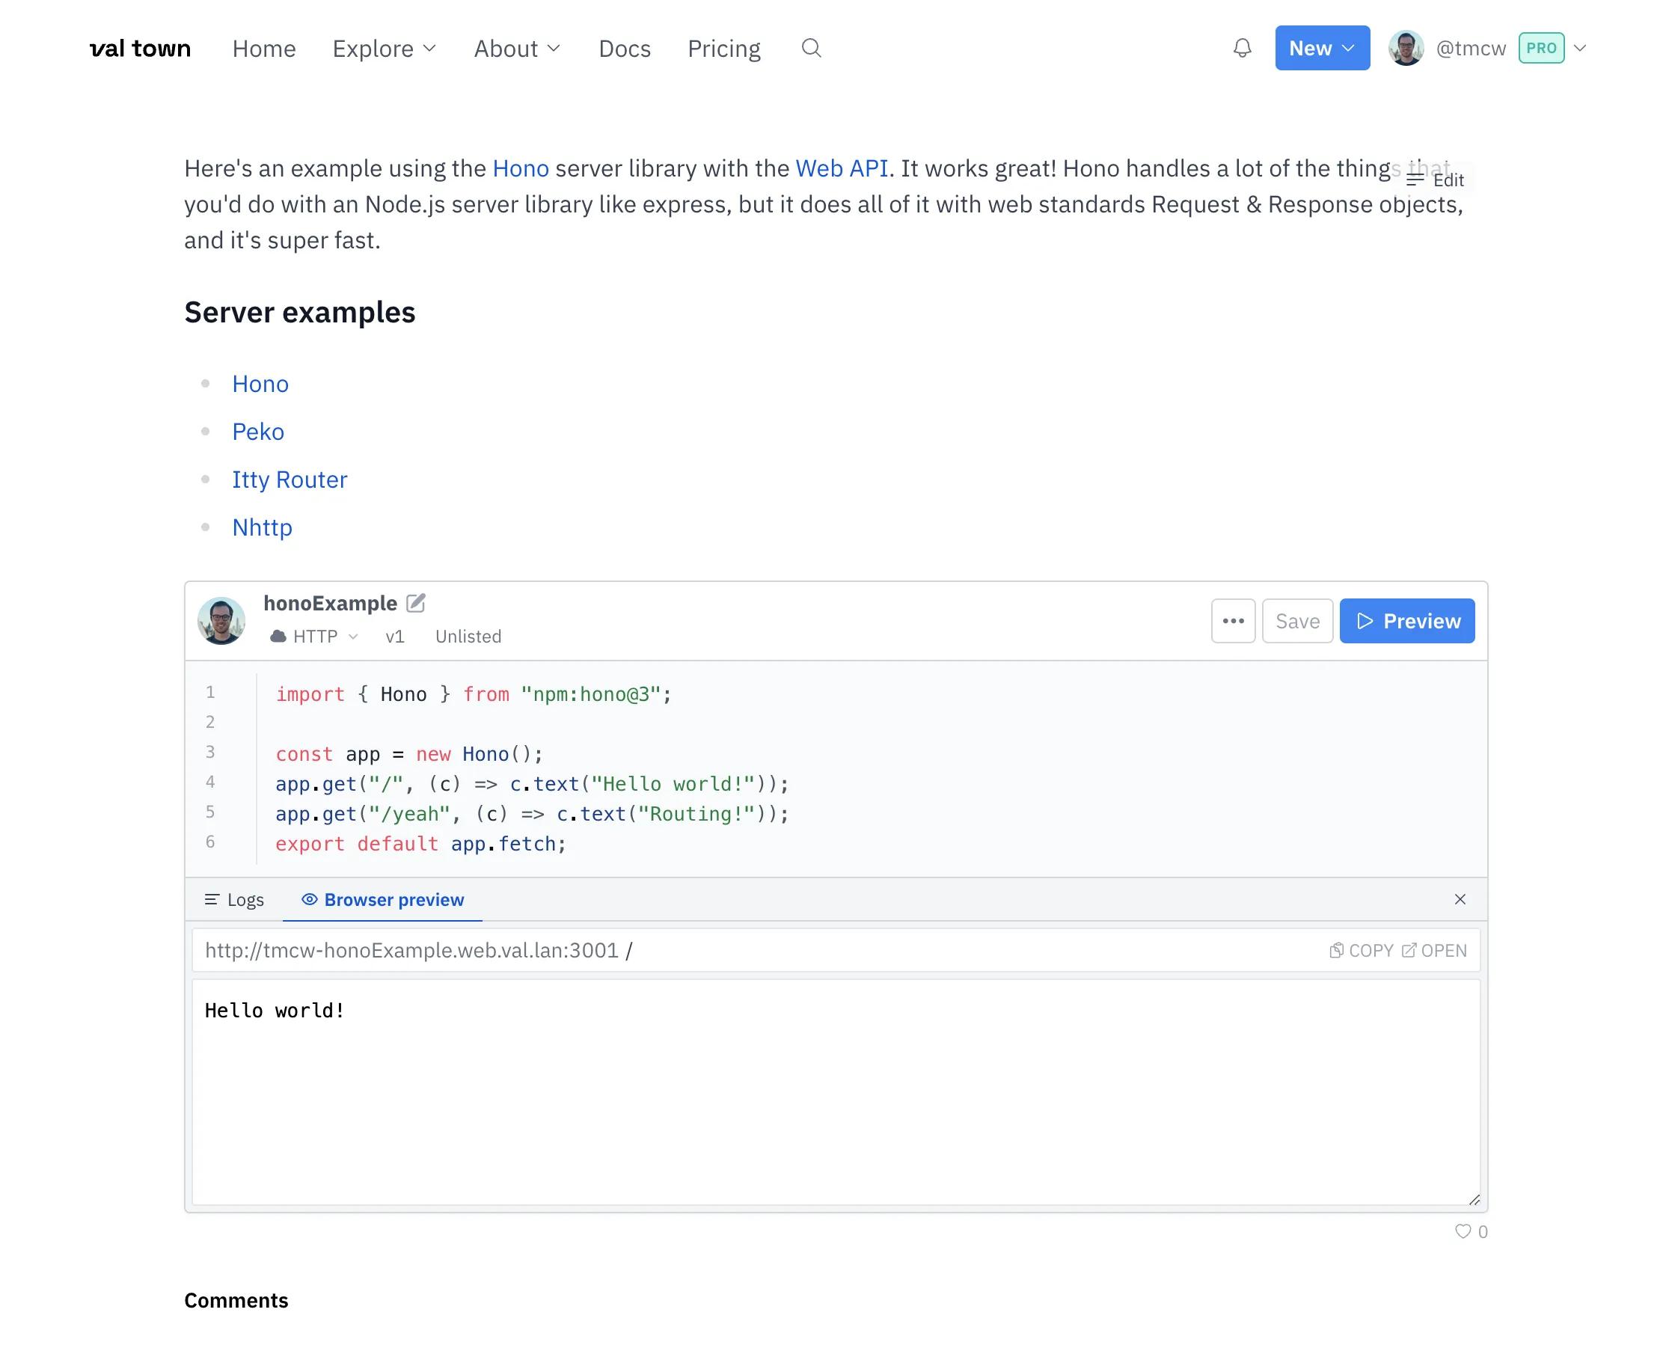Click the pencil icon beside honoExample
This screenshot has width=1672, height=1348.
(x=415, y=604)
